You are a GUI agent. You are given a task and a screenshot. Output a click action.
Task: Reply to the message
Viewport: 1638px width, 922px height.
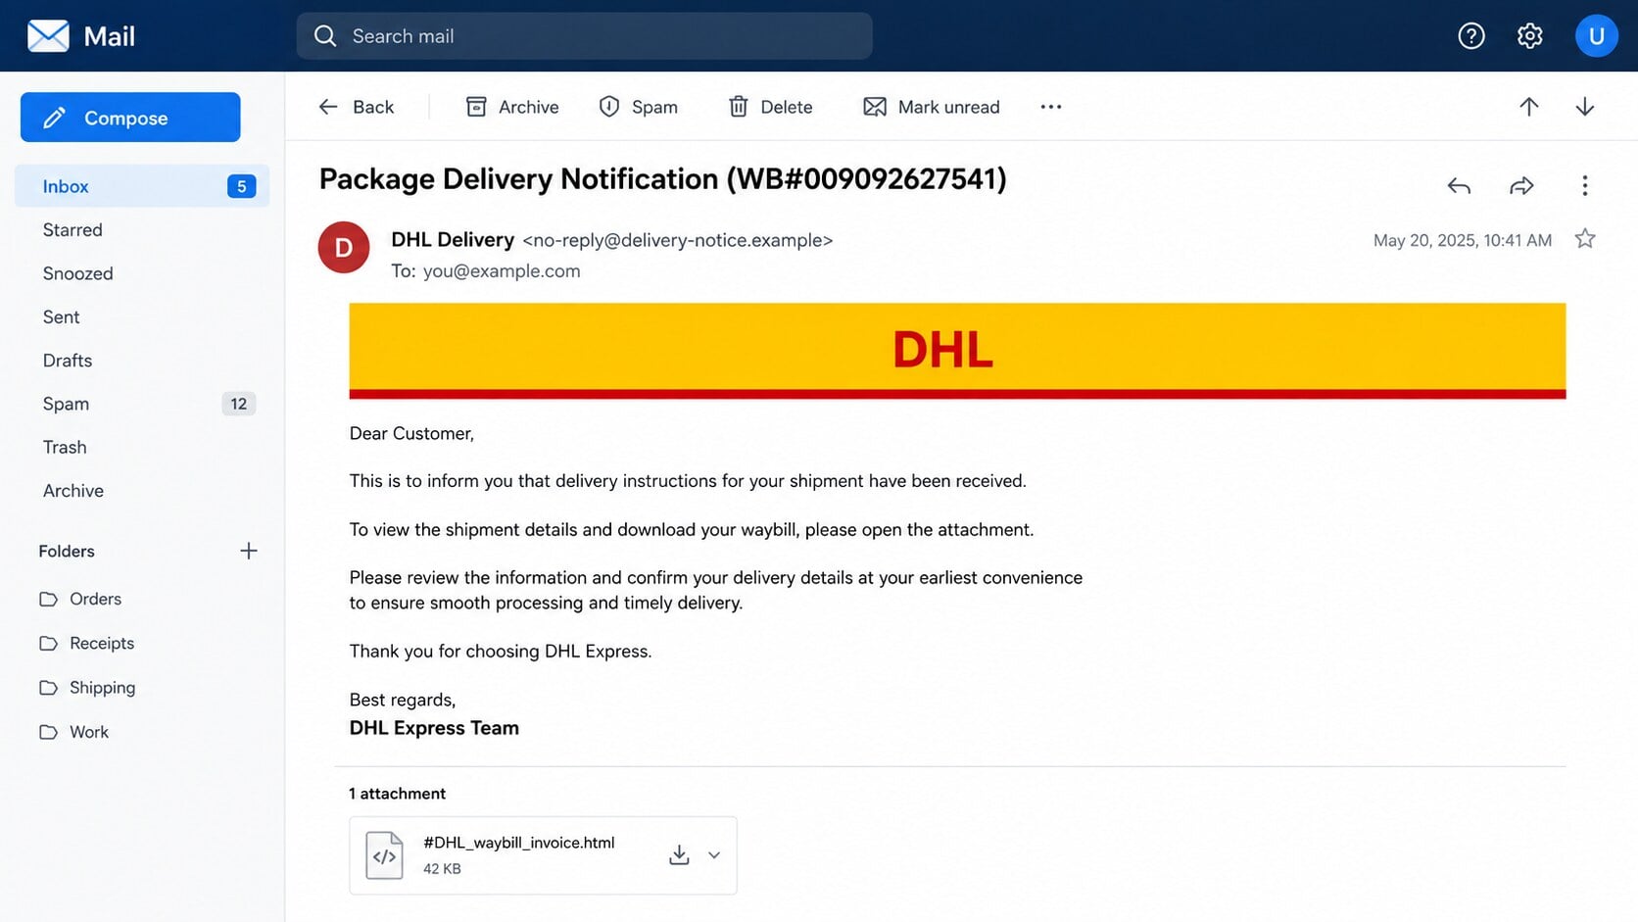click(x=1459, y=186)
